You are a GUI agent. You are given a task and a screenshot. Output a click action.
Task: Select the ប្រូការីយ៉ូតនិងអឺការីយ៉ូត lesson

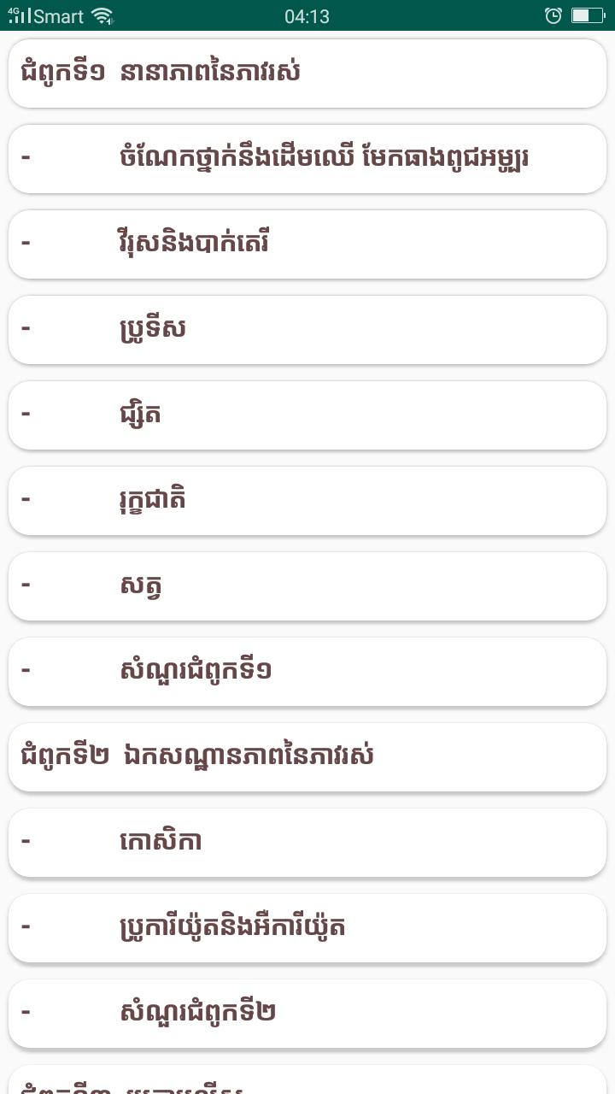307,928
